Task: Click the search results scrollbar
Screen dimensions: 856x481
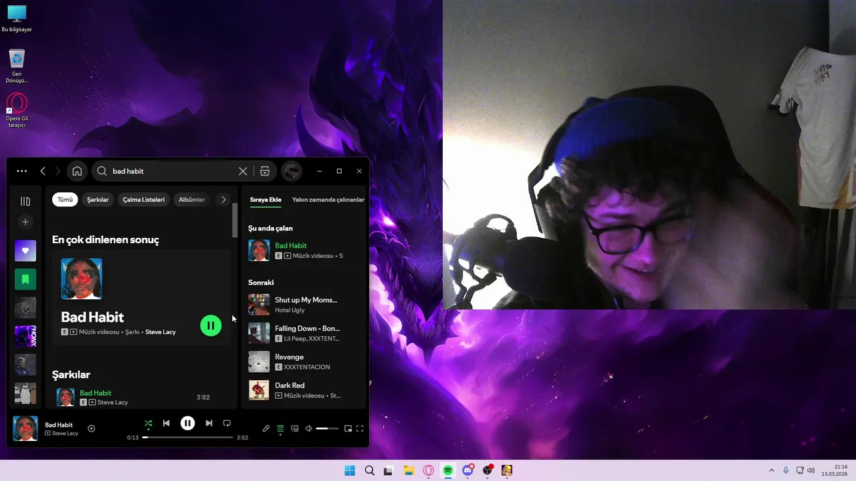Action: tap(235, 220)
